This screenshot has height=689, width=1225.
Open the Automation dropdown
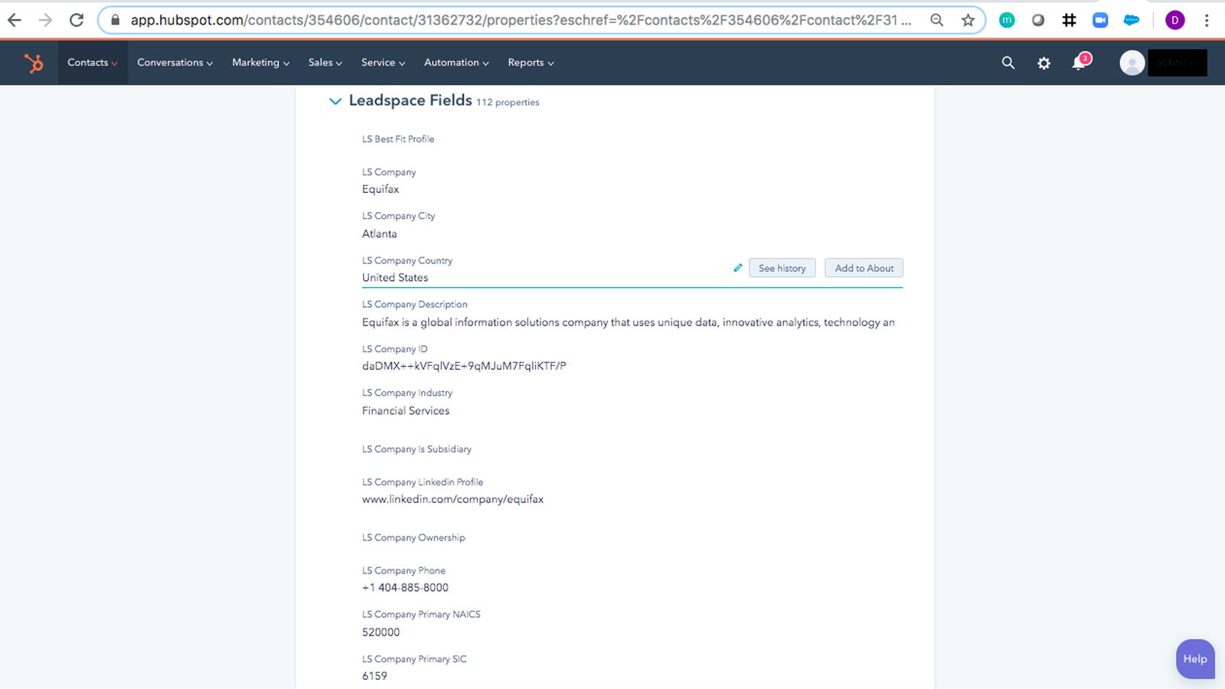coord(456,63)
